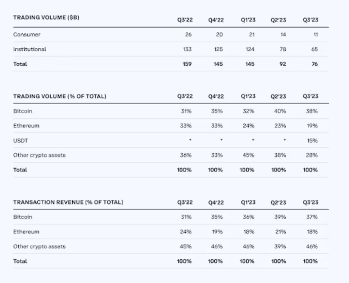Select the USDT row label
Image resolution: width=349 pixels, height=283 pixels.
tap(21, 140)
